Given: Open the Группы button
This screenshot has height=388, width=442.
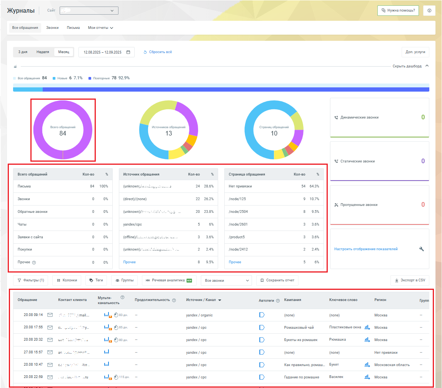Looking at the screenshot, I should (124, 281).
